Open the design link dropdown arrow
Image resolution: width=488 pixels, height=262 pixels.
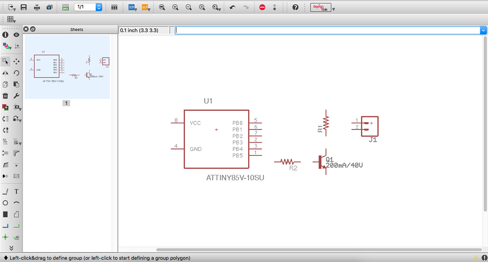pyautogui.click(x=334, y=9)
